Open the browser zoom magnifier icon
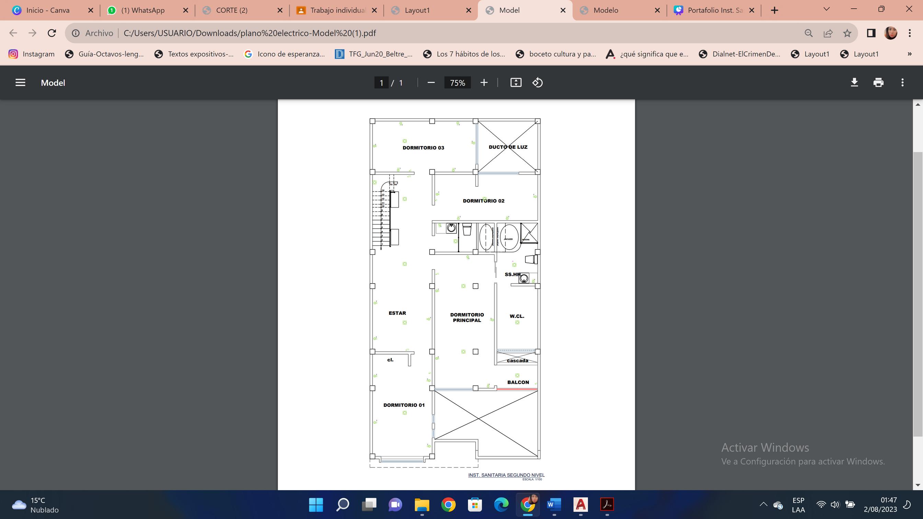The image size is (923, 519). pyautogui.click(x=808, y=33)
